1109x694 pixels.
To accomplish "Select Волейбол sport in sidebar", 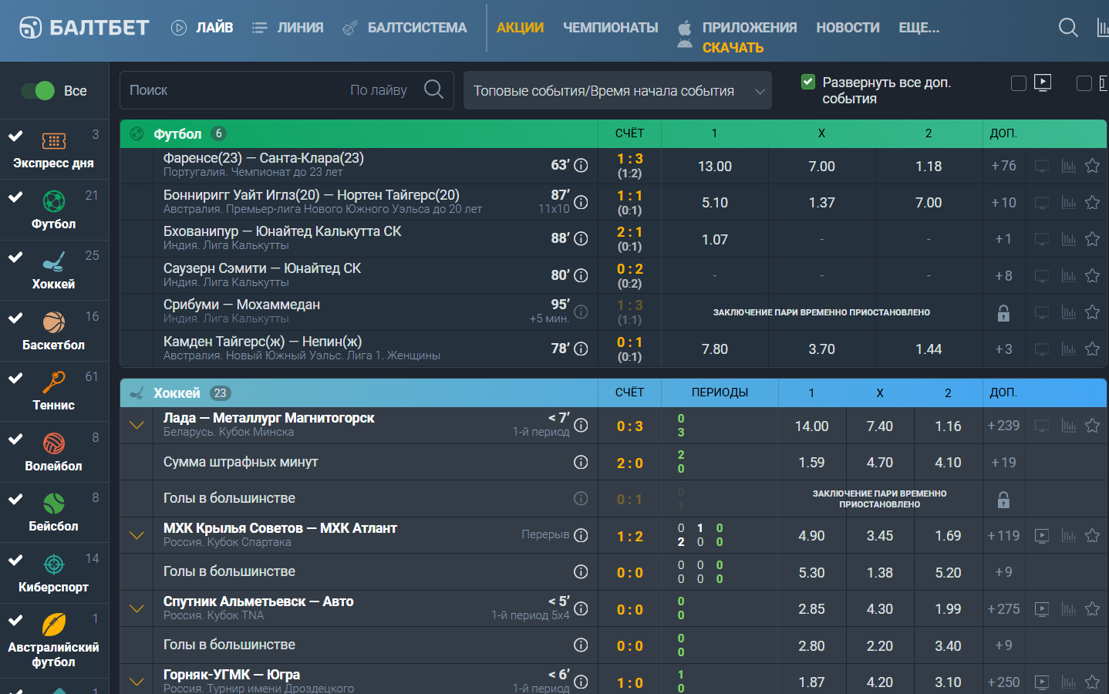I will 53,452.
